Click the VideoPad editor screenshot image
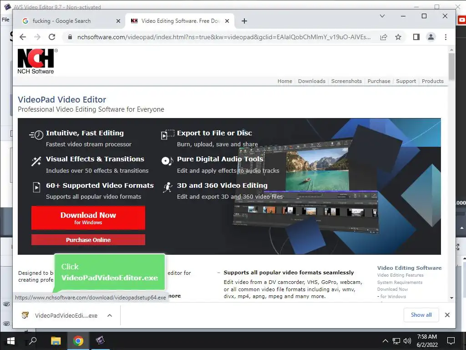 coord(306,185)
